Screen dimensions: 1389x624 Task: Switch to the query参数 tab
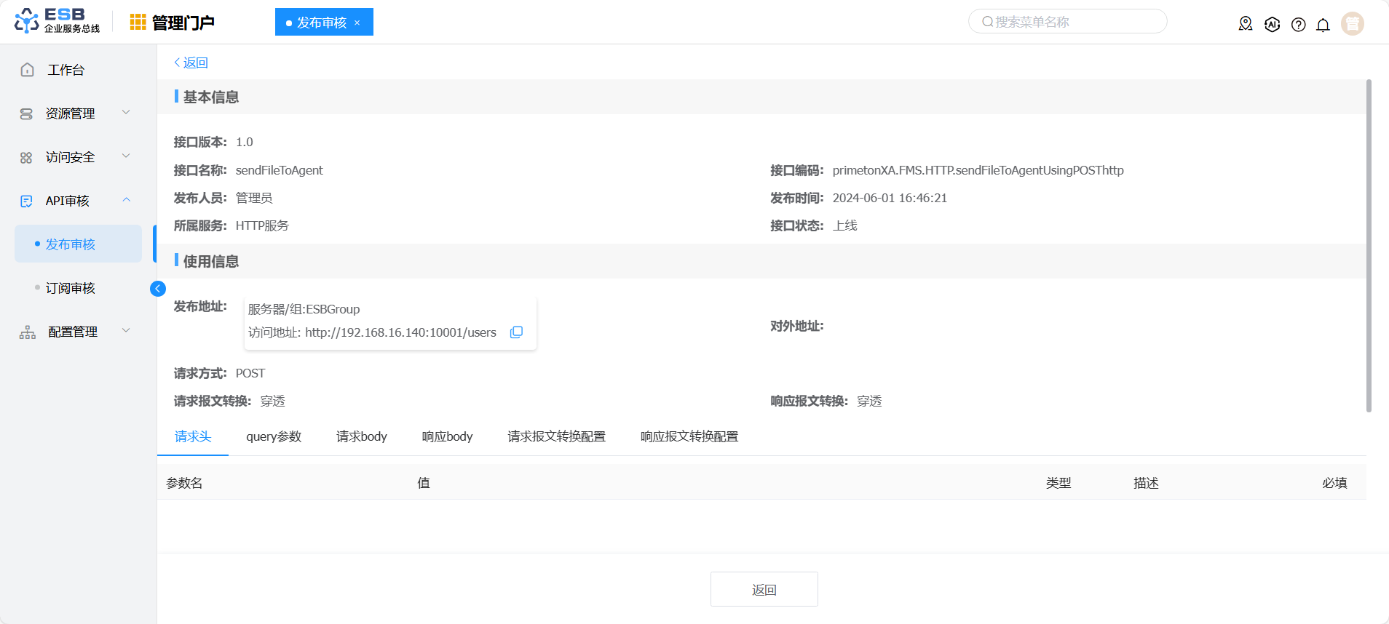274,436
